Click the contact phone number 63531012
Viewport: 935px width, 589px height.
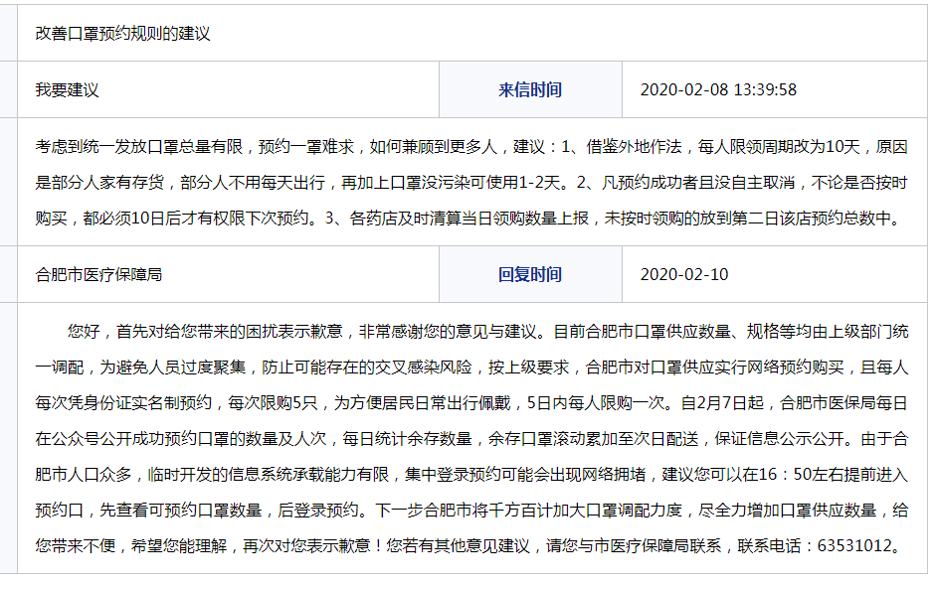click(859, 546)
